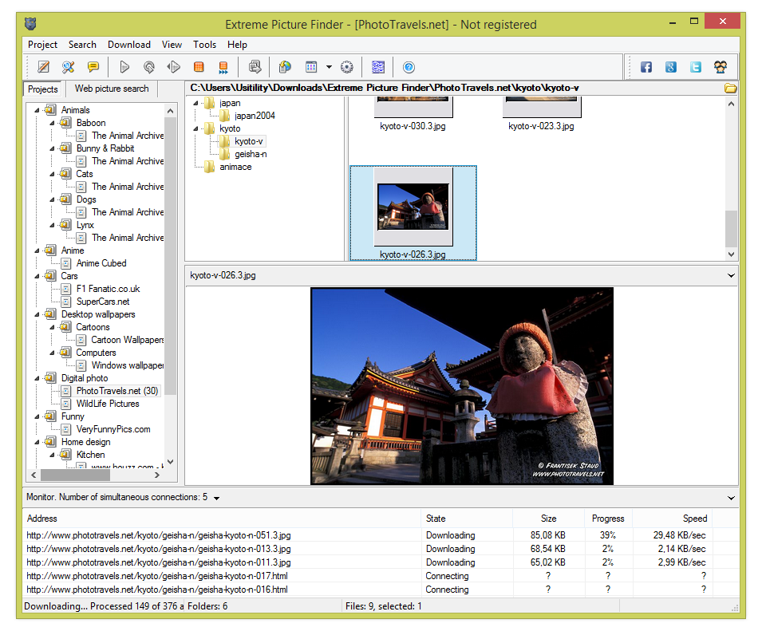
Task: Sort by Size column header
Action: coord(548,519)
